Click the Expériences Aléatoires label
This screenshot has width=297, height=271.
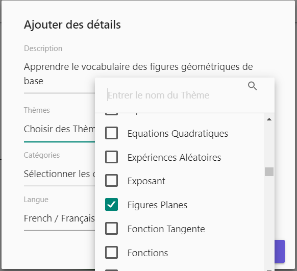174,158
